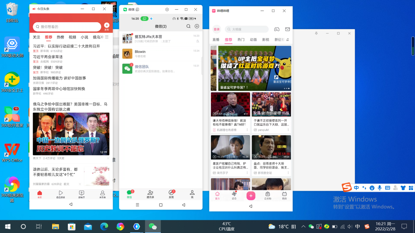Click the multi-window icon beside 微信 title

[138, 9]
